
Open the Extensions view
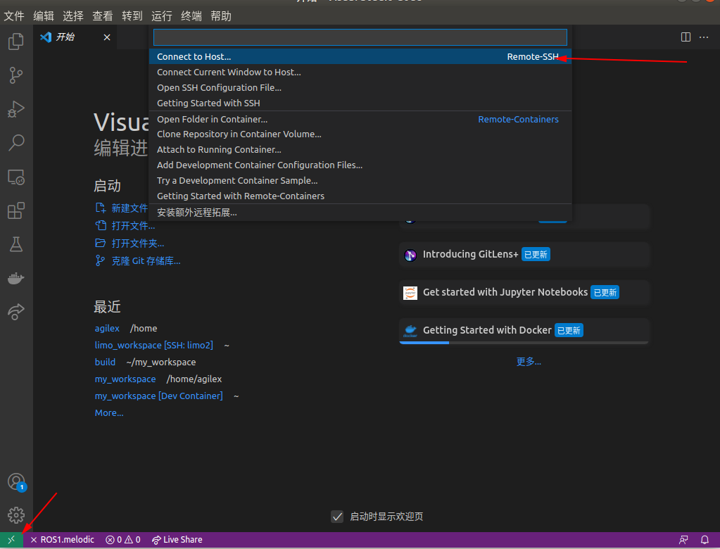(15, 210)
